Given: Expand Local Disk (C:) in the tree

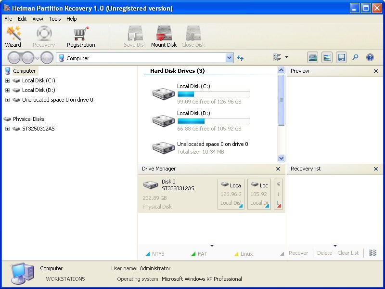Looking at the screenshot, I should coord(8,80).
